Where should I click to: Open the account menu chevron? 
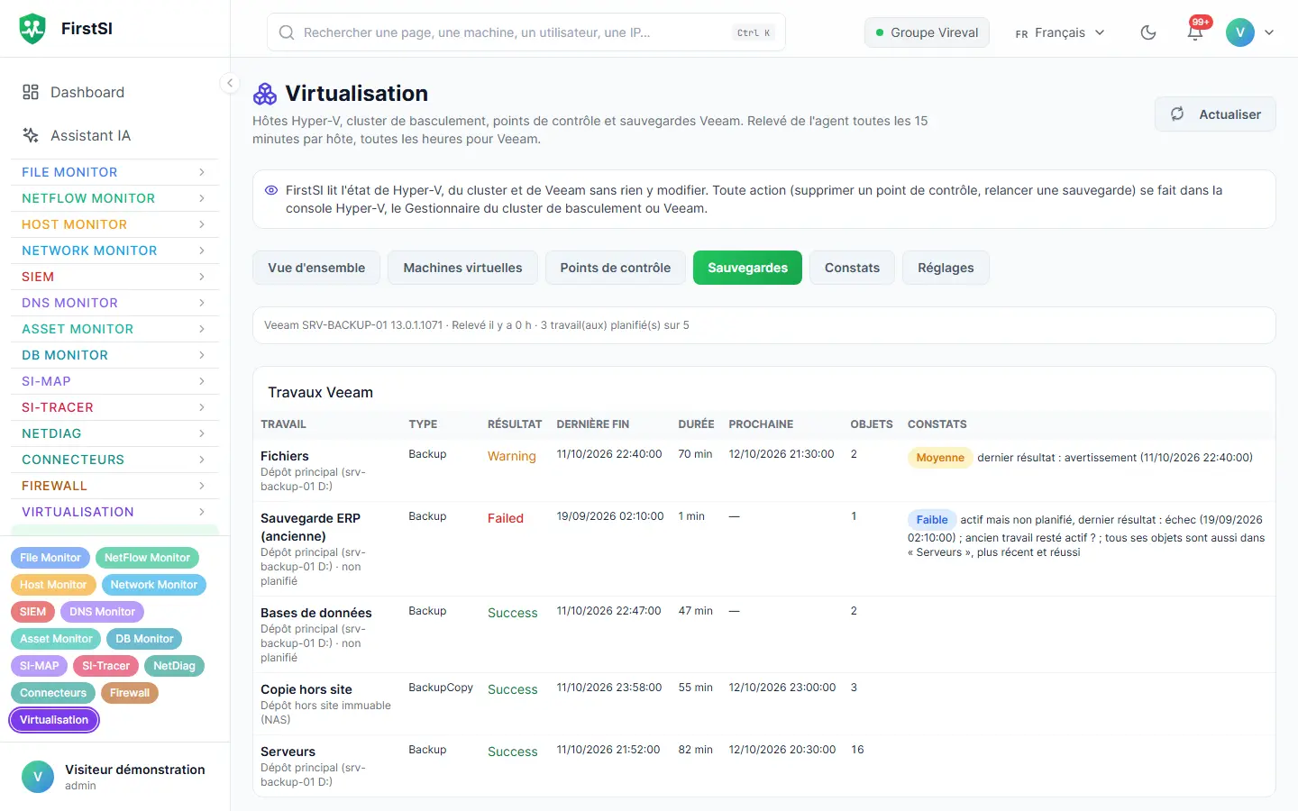tap(1269, 32)
